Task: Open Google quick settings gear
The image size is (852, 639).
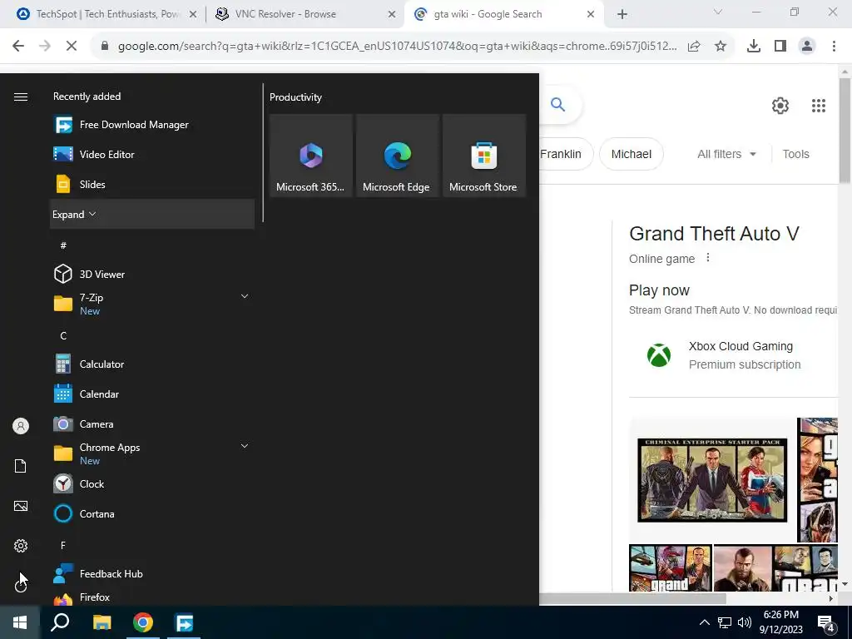Action: [x=780, y=106]
